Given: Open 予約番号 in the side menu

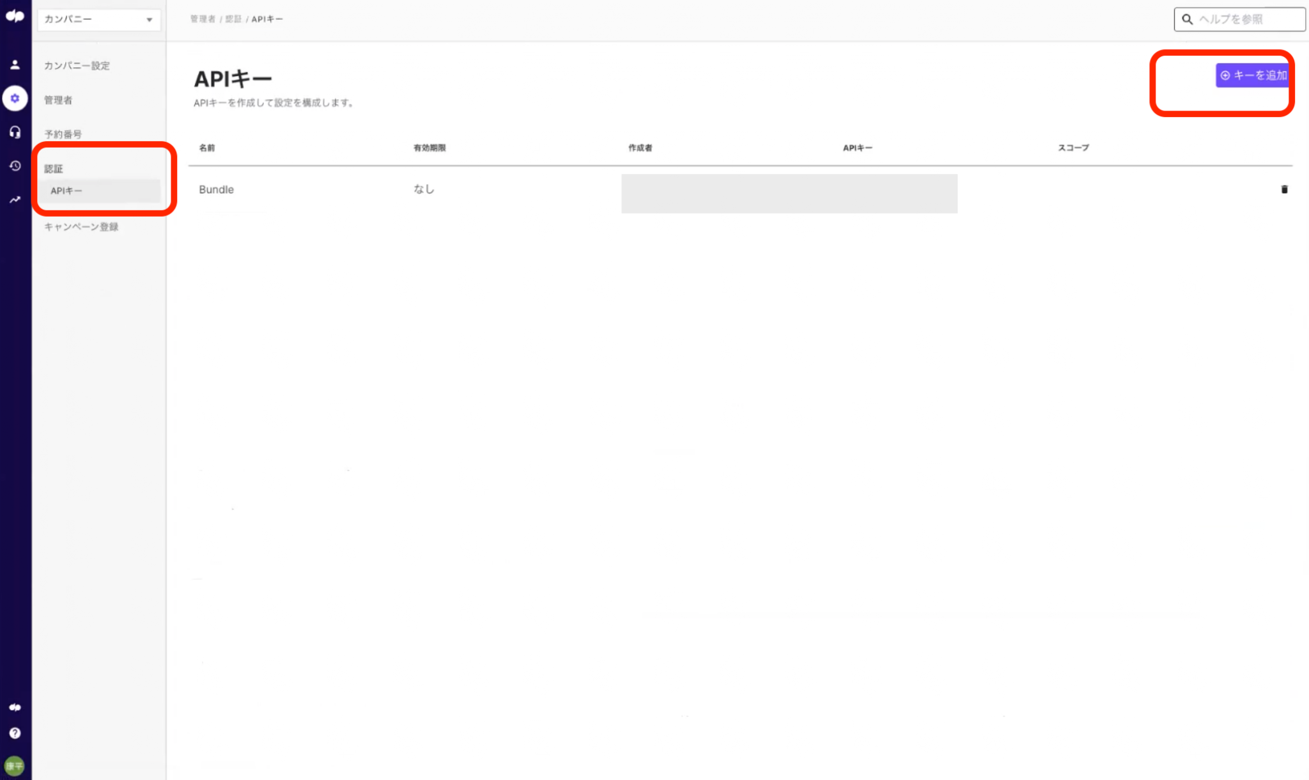Looking at the screenshot, I should click(63, 134).
